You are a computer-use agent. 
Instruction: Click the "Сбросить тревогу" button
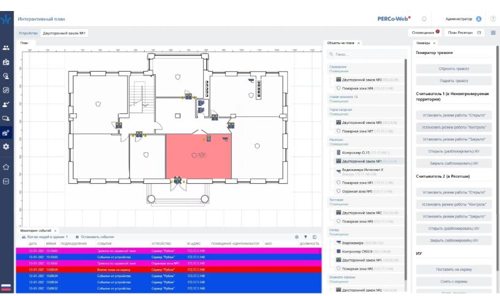click(454, 69)
